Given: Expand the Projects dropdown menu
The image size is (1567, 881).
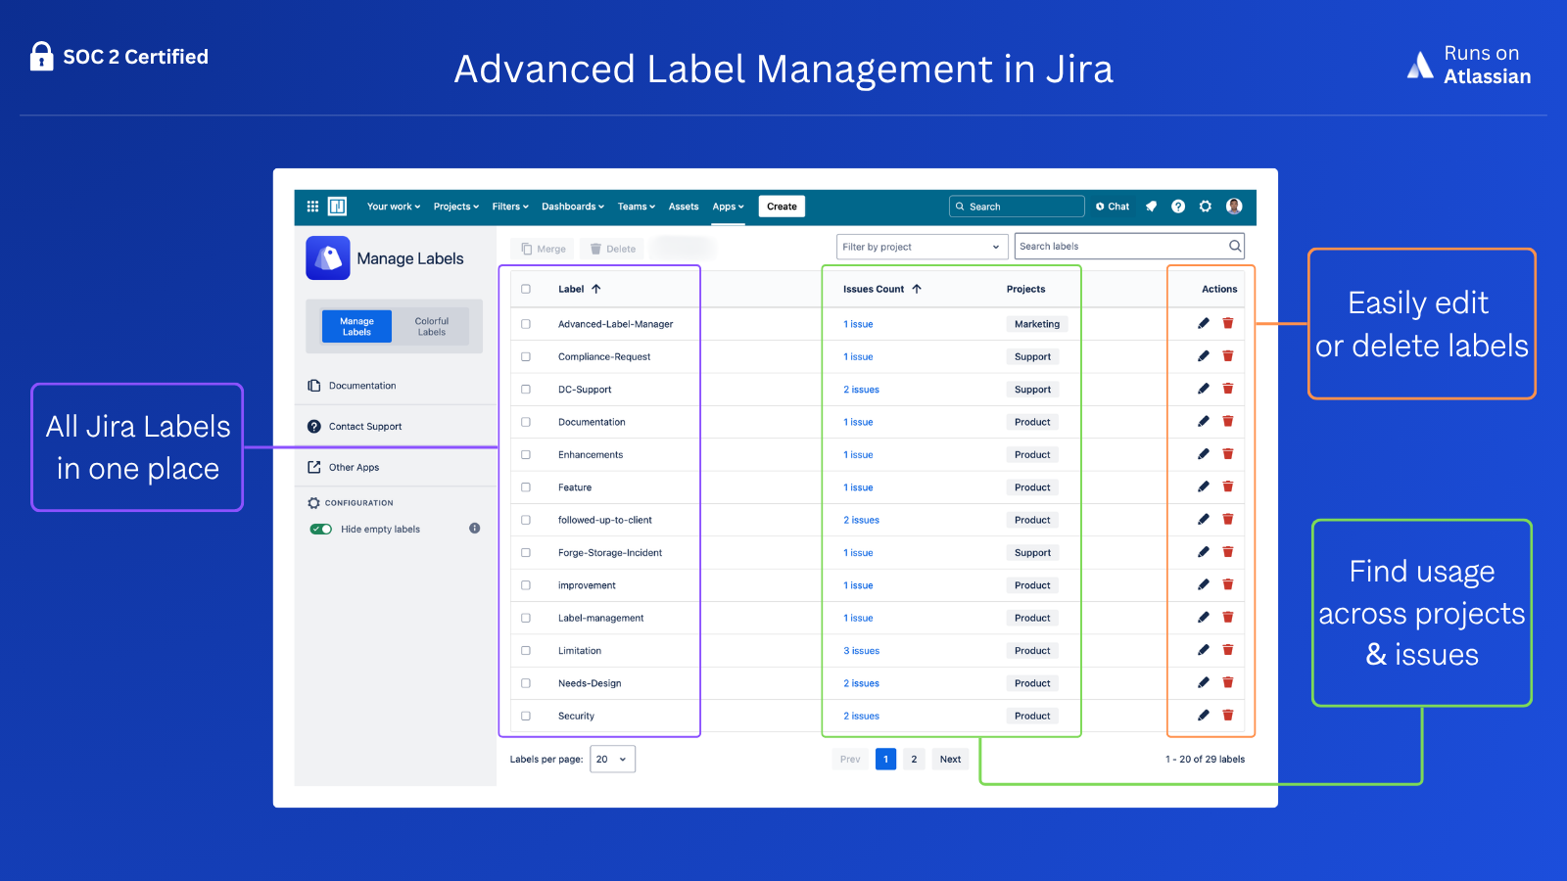Looking at the screenshot, I should point(456,207).
